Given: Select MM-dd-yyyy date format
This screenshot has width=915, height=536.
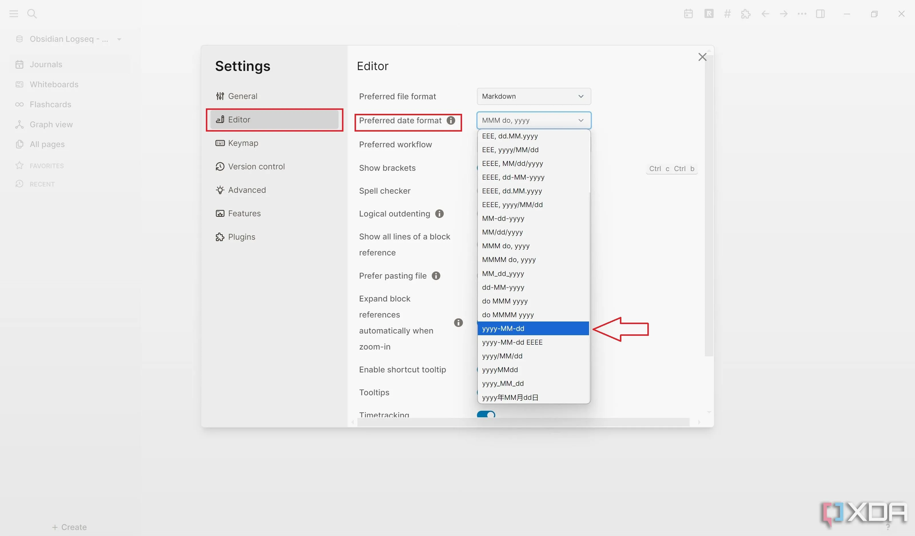Looking at the screenshot, I should click(x=533, y=219).
